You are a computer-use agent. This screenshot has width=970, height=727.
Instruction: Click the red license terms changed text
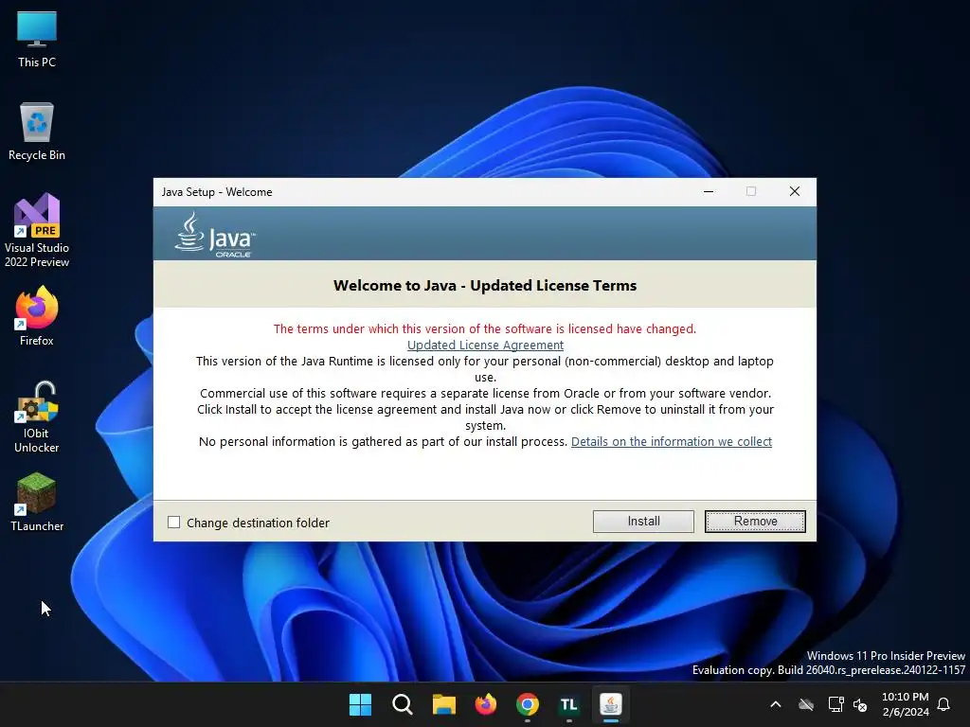(485, 328)
